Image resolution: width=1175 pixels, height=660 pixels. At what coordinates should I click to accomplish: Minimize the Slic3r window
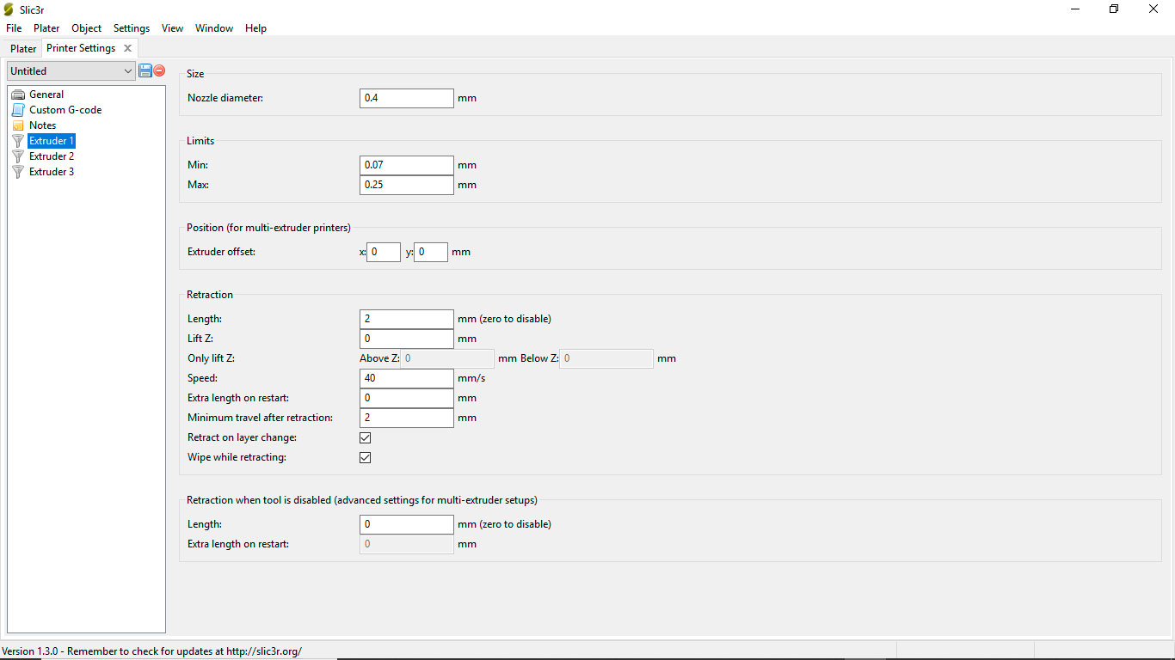(x=1075, y=9)
